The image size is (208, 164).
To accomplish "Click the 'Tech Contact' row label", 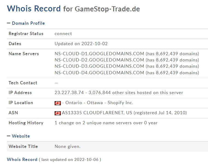I will pyautogui.click(x=23, y=83).
